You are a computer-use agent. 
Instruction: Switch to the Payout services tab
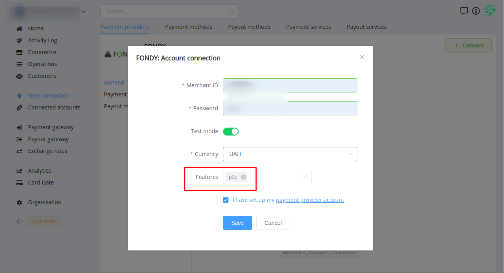(367, 27)
